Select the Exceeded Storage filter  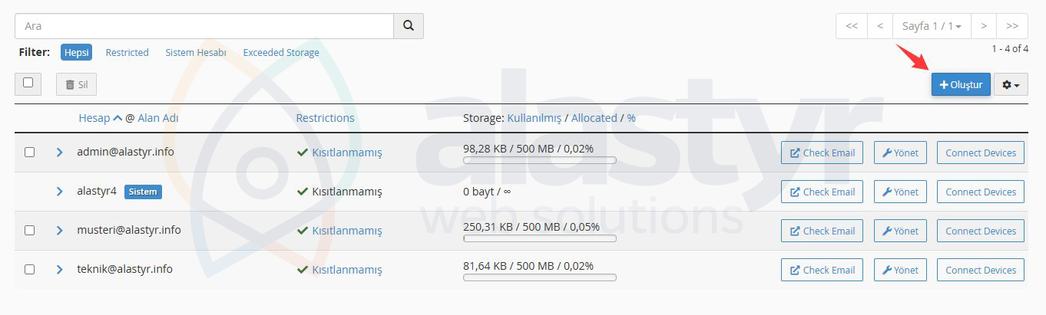[281, 53]
